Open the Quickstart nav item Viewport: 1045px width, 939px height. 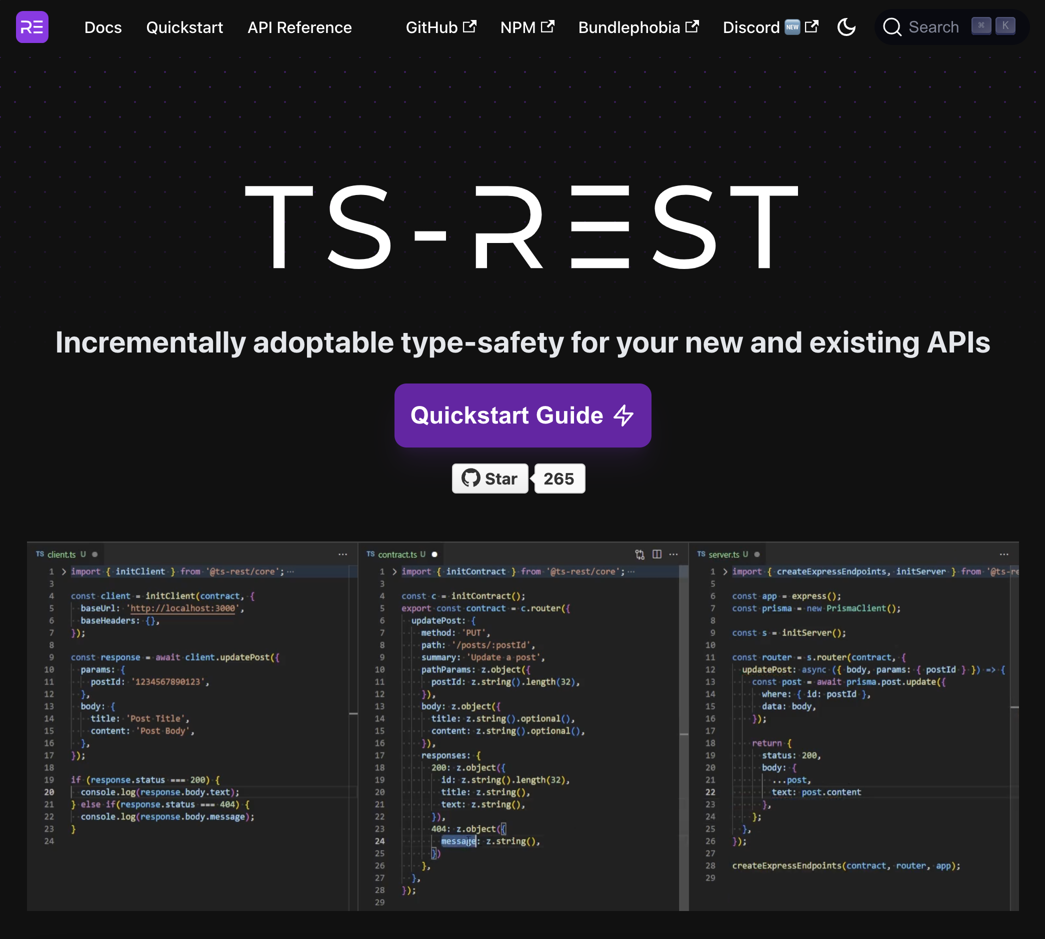(x=184, y=27)
